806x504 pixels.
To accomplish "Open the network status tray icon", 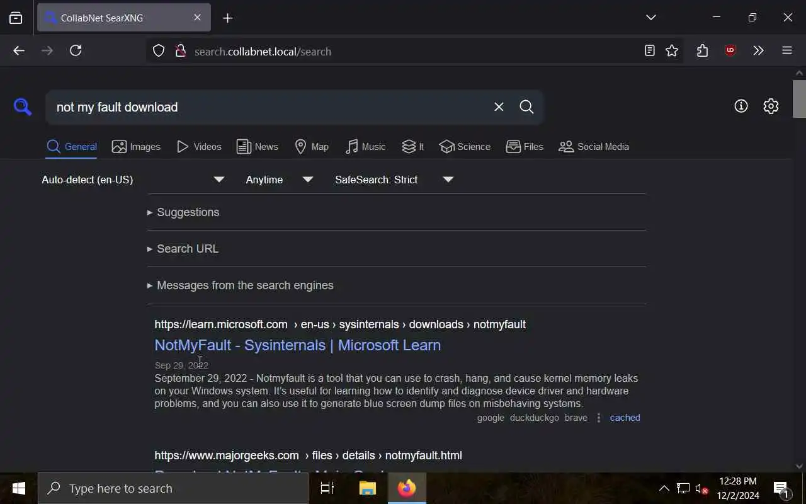I will 683,488.
